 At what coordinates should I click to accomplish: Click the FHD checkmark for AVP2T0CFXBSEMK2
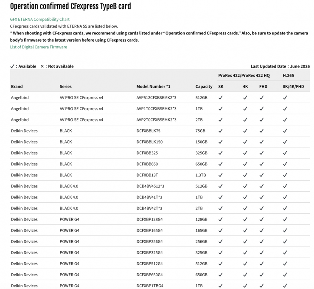click(261, 120)
